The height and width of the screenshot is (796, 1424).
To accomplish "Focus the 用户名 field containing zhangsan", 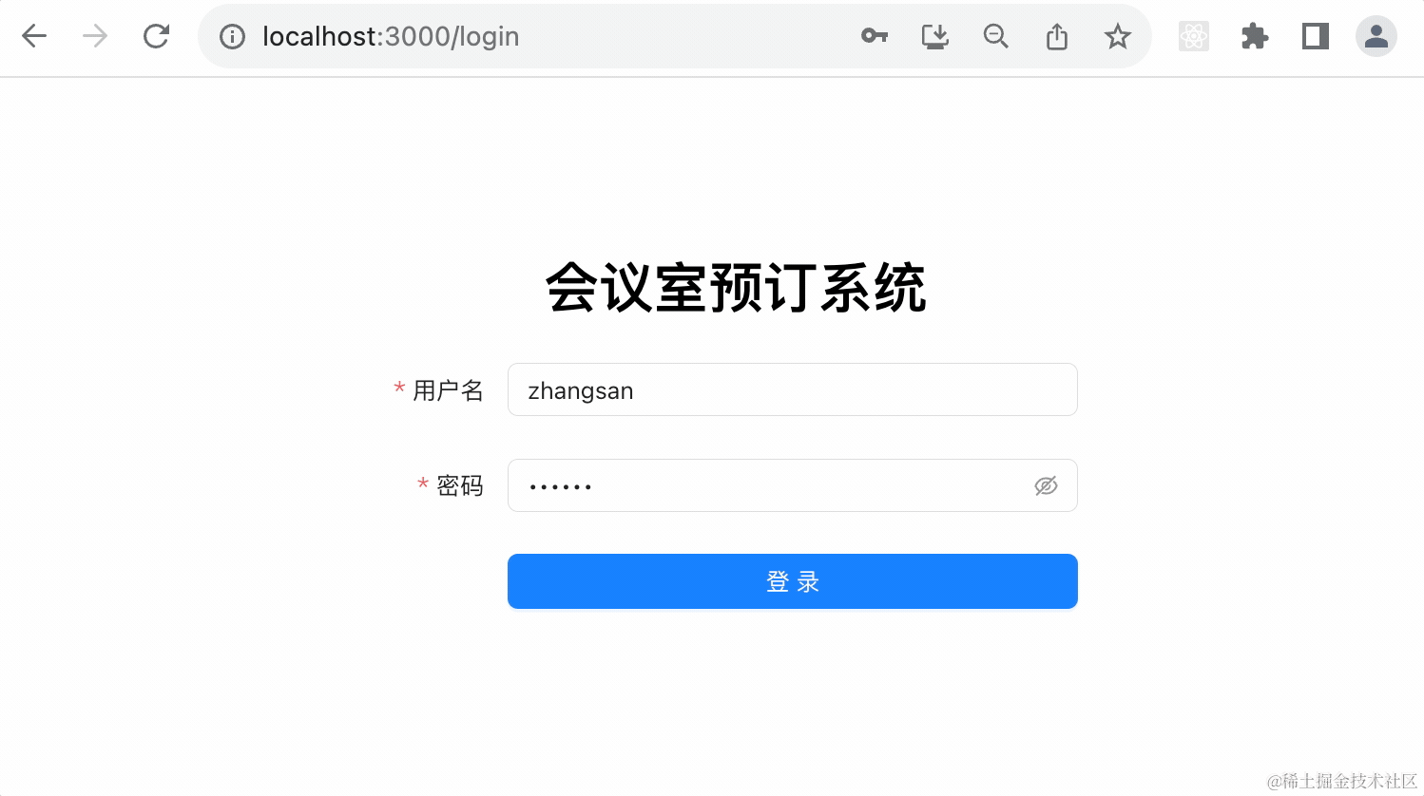I will pos(793,389).
